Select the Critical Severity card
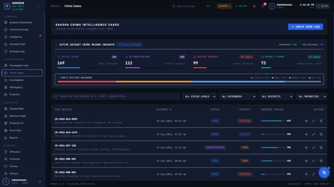 (x=223, y=62)
